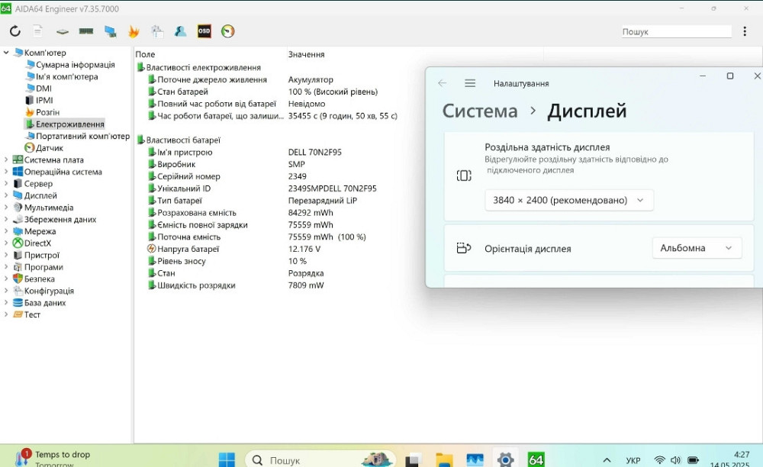Switch keyboard layout via УКР indicator
Image resolution: width=763 pixels, height=467 pixels.
(x=633, y=460)
